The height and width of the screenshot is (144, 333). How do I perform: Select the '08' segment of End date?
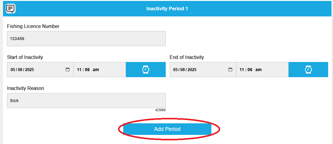tap(182, 70)
